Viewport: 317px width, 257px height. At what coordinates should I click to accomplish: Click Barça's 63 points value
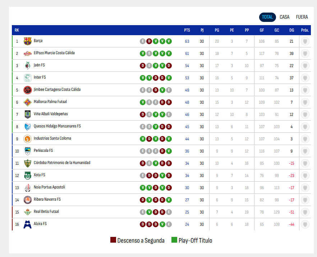tap(187, 41)
